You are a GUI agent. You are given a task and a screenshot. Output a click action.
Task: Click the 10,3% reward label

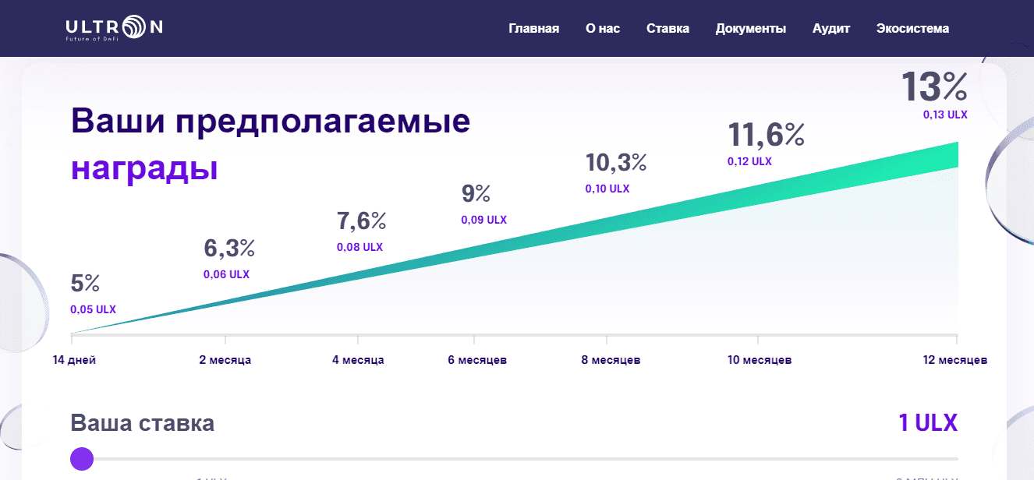pyautogui.click(x=616, y=164)
